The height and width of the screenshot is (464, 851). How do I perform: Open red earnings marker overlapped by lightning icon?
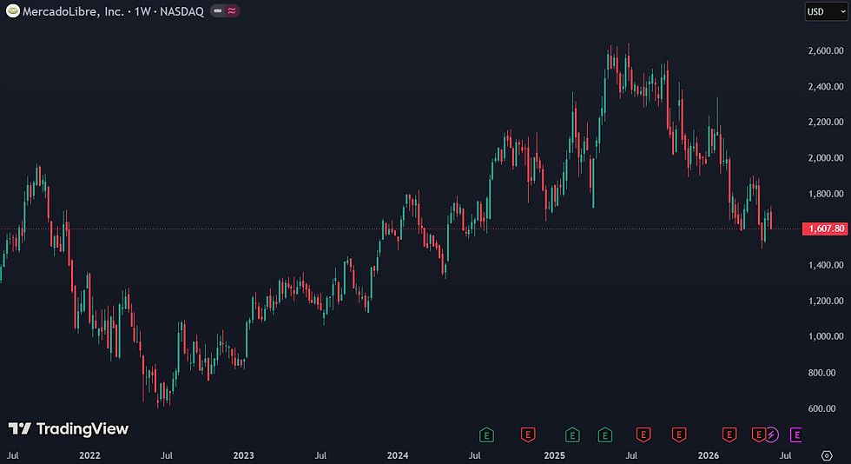(757, 434)
